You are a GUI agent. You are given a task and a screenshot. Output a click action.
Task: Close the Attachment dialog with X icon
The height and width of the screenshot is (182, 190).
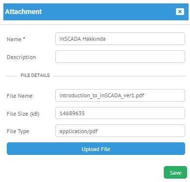[x=180, y=12]
